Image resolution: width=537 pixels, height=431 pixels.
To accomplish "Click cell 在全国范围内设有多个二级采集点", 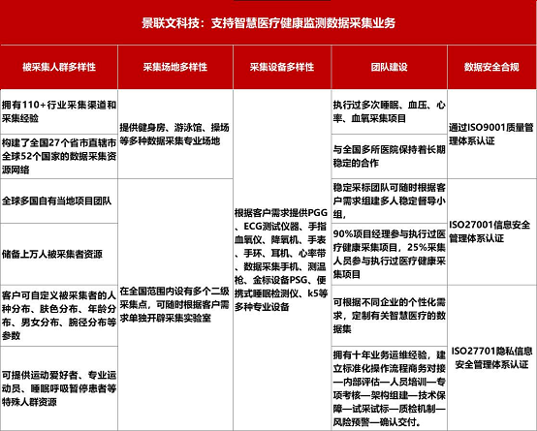I will (175, 305).
